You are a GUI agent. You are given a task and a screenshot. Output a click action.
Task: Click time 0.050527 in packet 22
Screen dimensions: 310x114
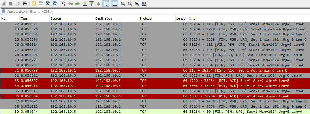click(29, 24)
